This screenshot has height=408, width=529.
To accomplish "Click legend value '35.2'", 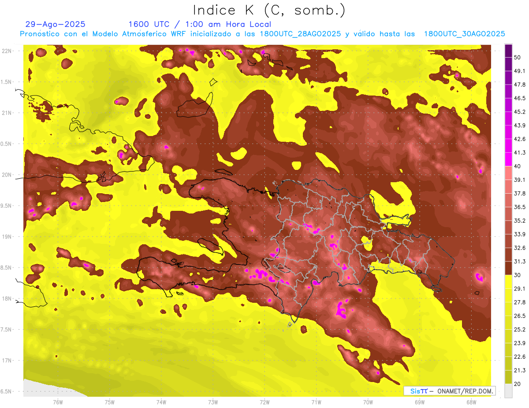I will click(519, 221).
